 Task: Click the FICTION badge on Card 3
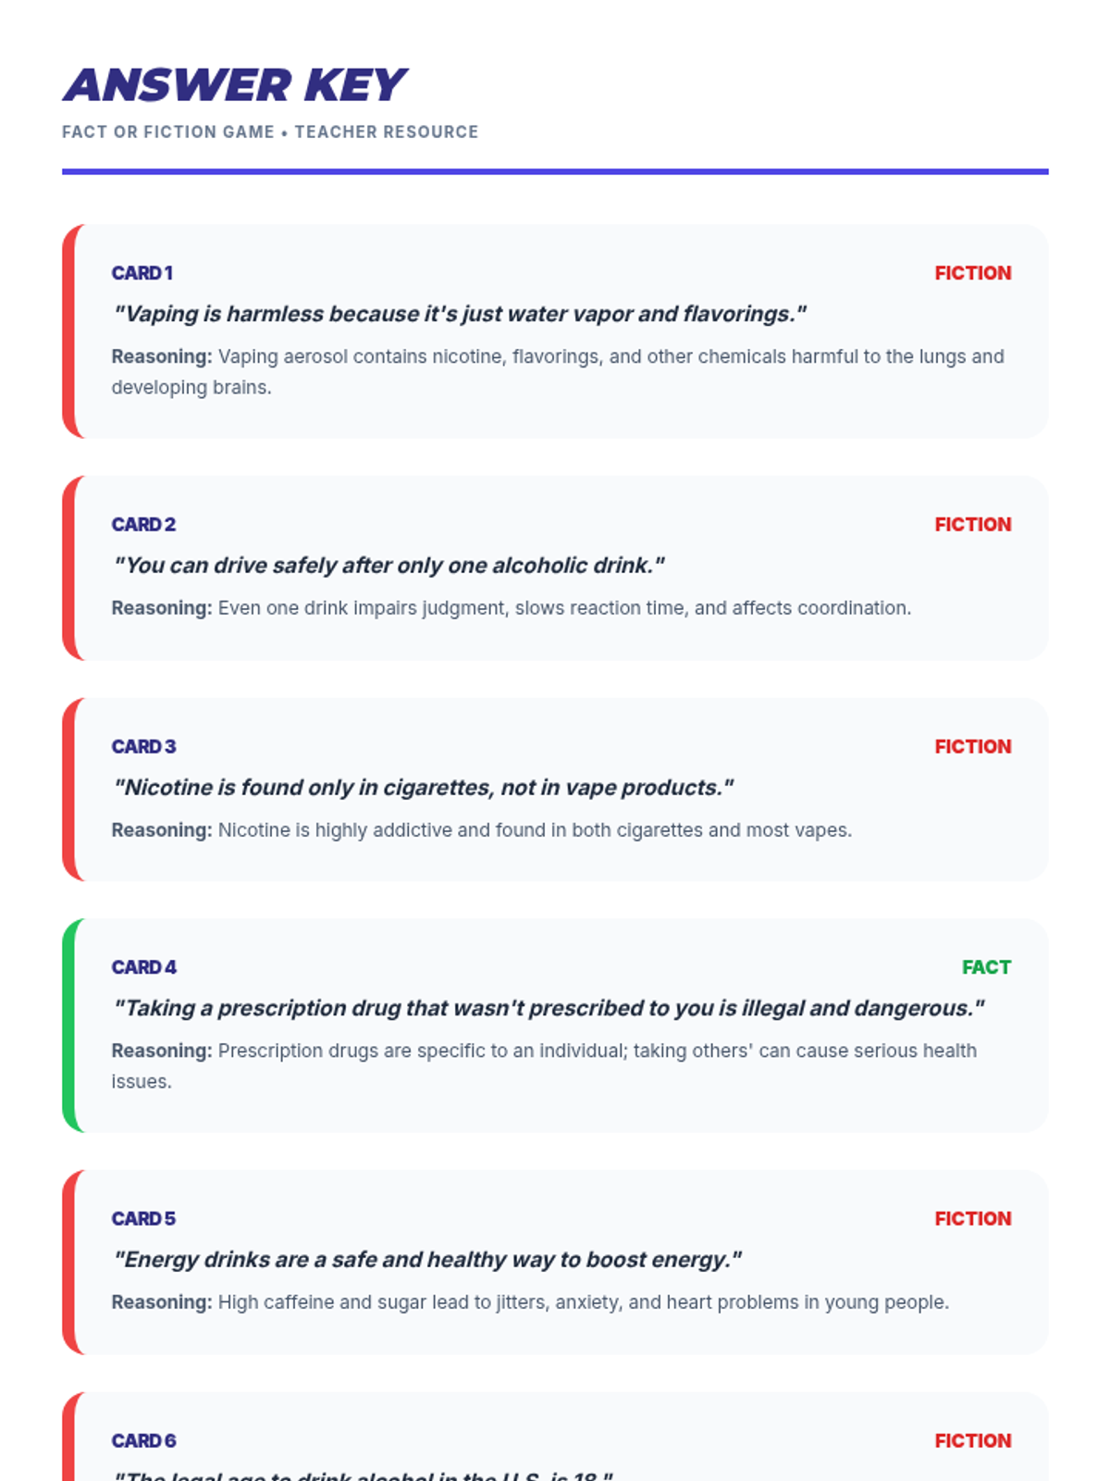tap(973, 747)
